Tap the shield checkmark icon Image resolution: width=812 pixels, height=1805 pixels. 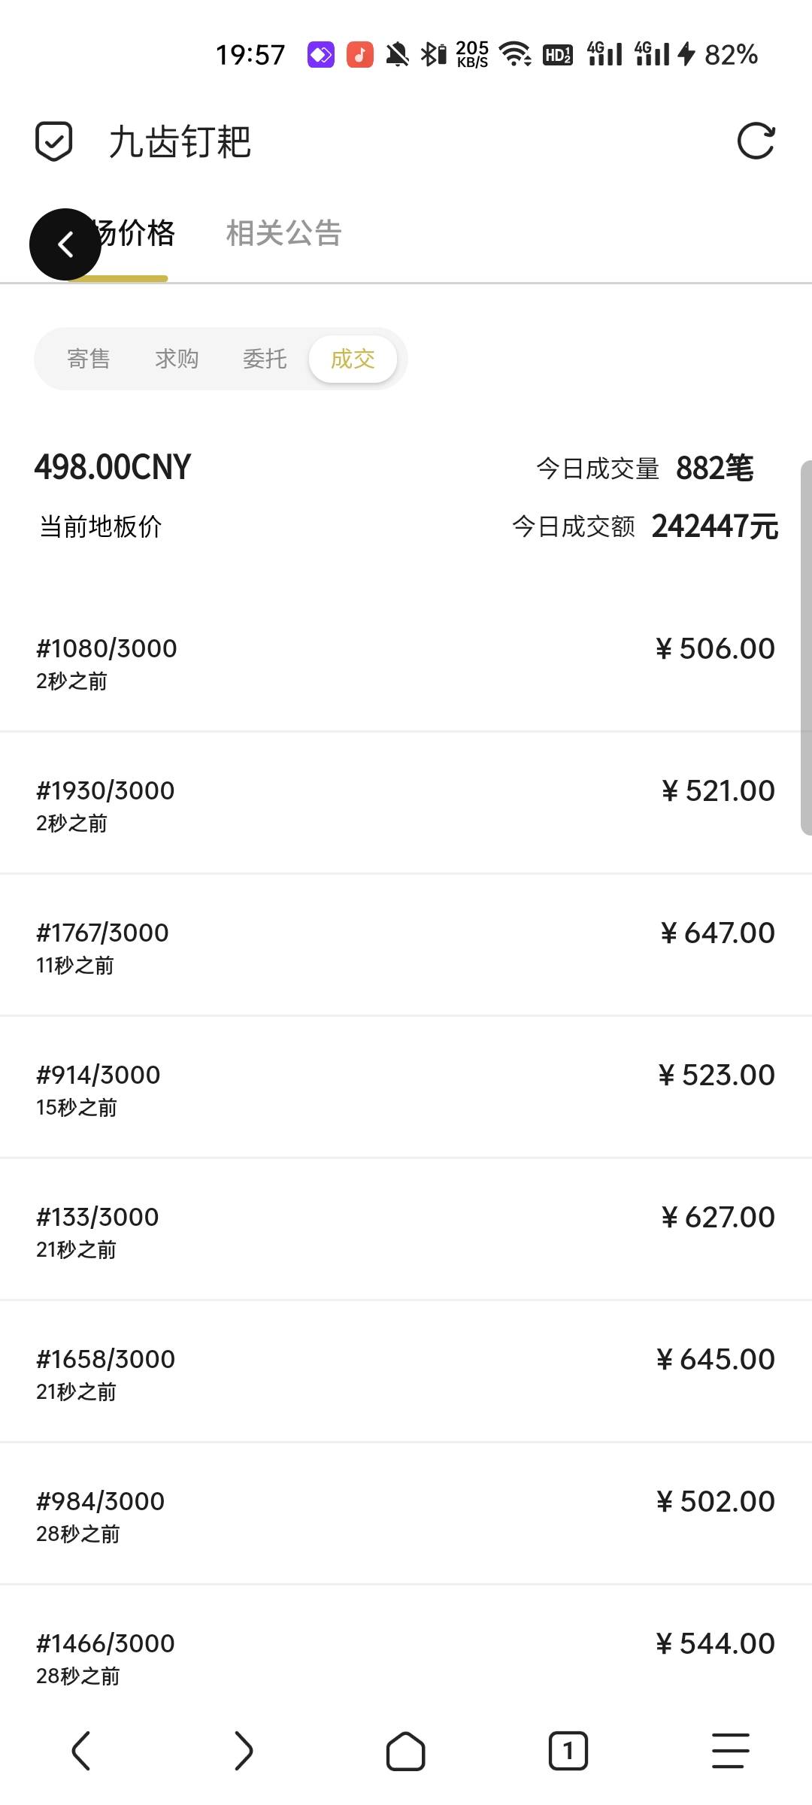coord(54,141)
